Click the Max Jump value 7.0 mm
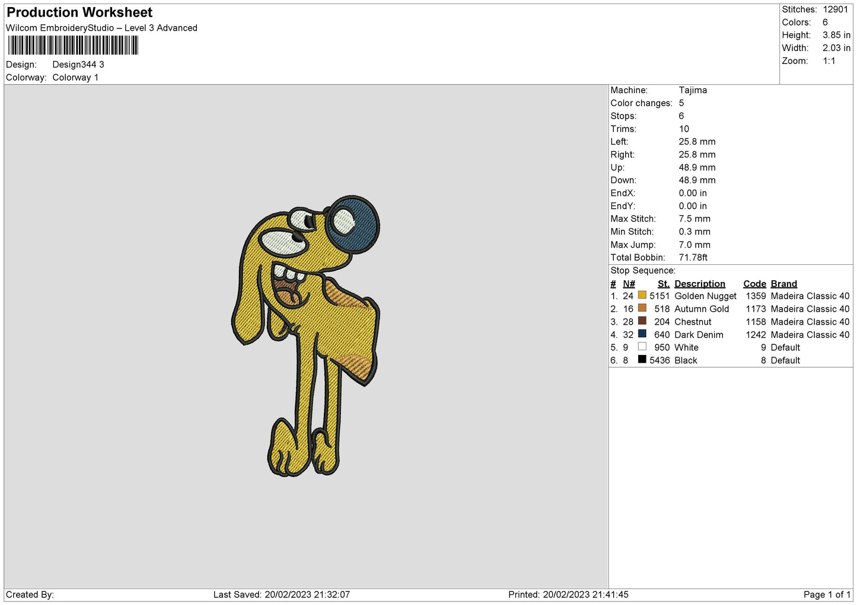 (694, 245)
